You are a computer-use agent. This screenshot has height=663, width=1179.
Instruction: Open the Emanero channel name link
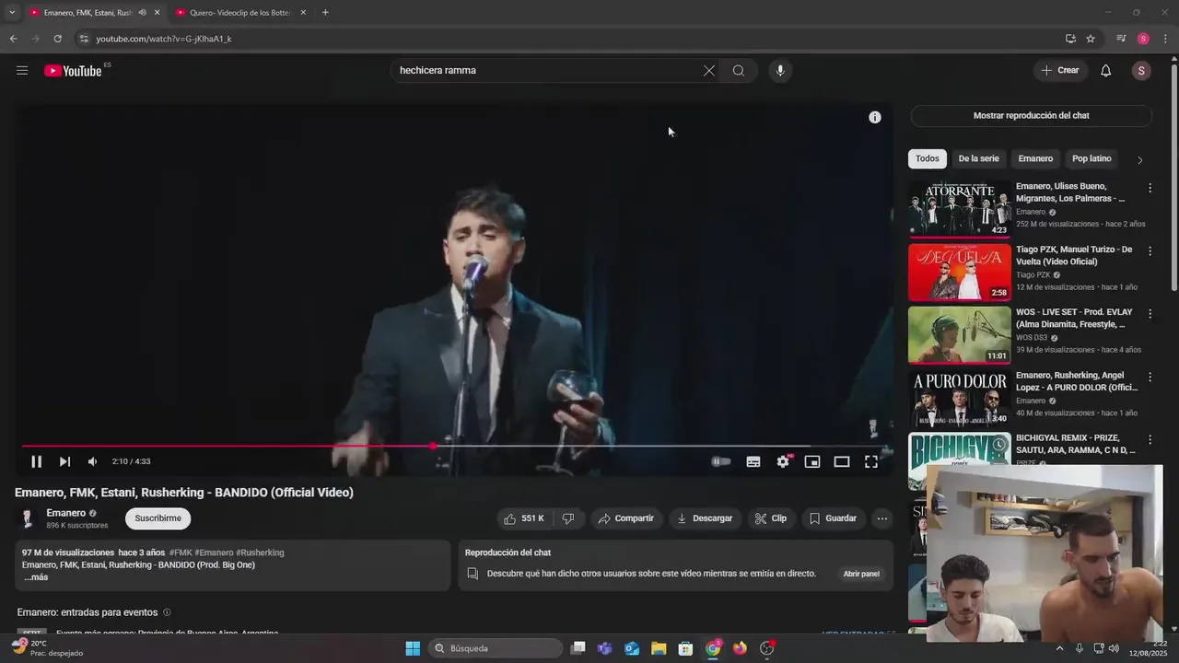66,513
